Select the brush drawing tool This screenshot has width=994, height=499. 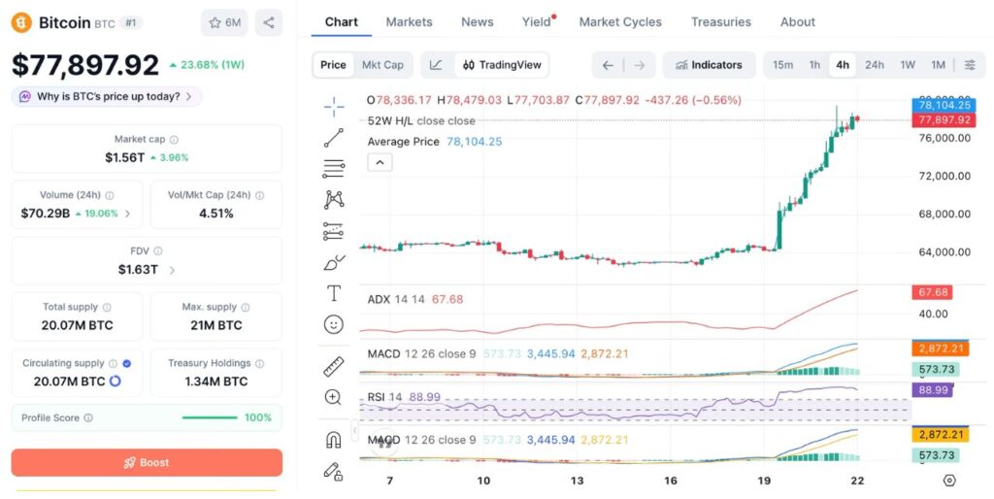(334, 262)
